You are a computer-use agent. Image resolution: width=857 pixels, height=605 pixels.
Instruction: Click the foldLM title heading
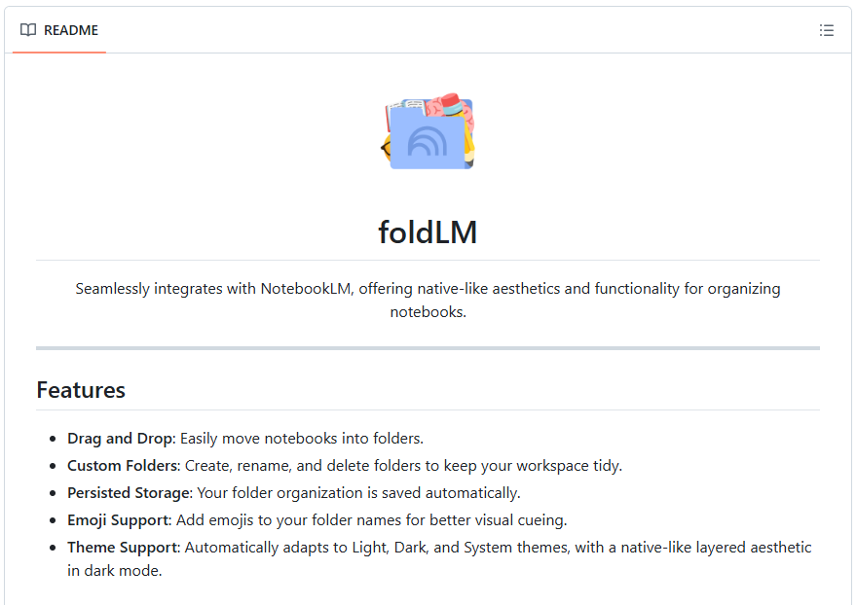428,232
